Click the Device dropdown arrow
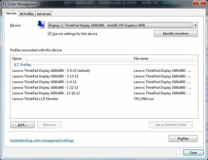208x160 pixels. pyautogui.click(x=195, y=25)
